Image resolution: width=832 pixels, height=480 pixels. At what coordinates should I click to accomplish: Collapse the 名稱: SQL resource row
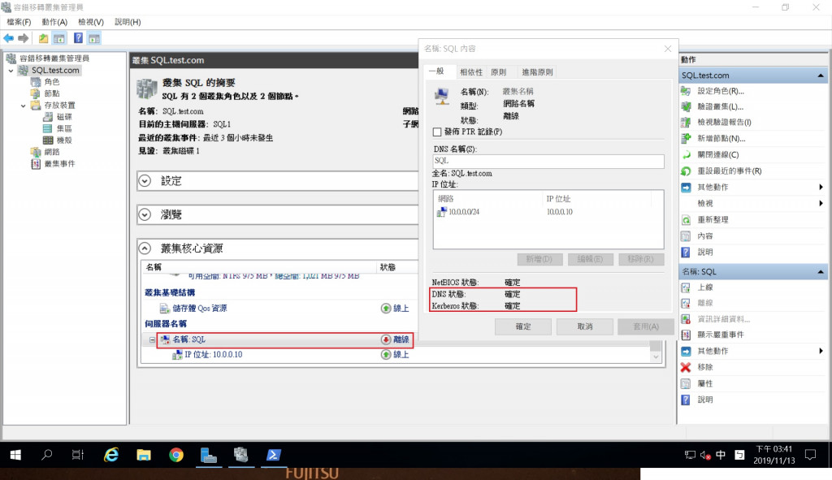152,339
